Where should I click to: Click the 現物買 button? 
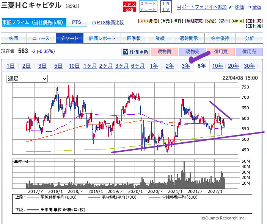164,52
